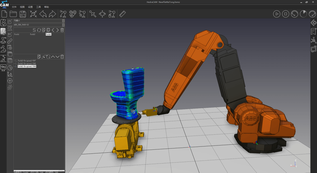Screen dimensions: 317x173
Task: Click the blue toilet workpiece model
Action: pos(129,93)
